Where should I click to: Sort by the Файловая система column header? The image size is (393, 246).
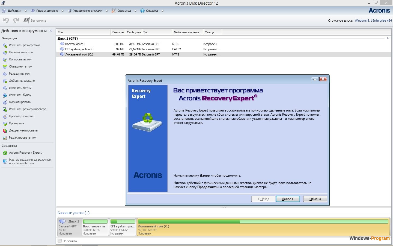pos(187,32)
